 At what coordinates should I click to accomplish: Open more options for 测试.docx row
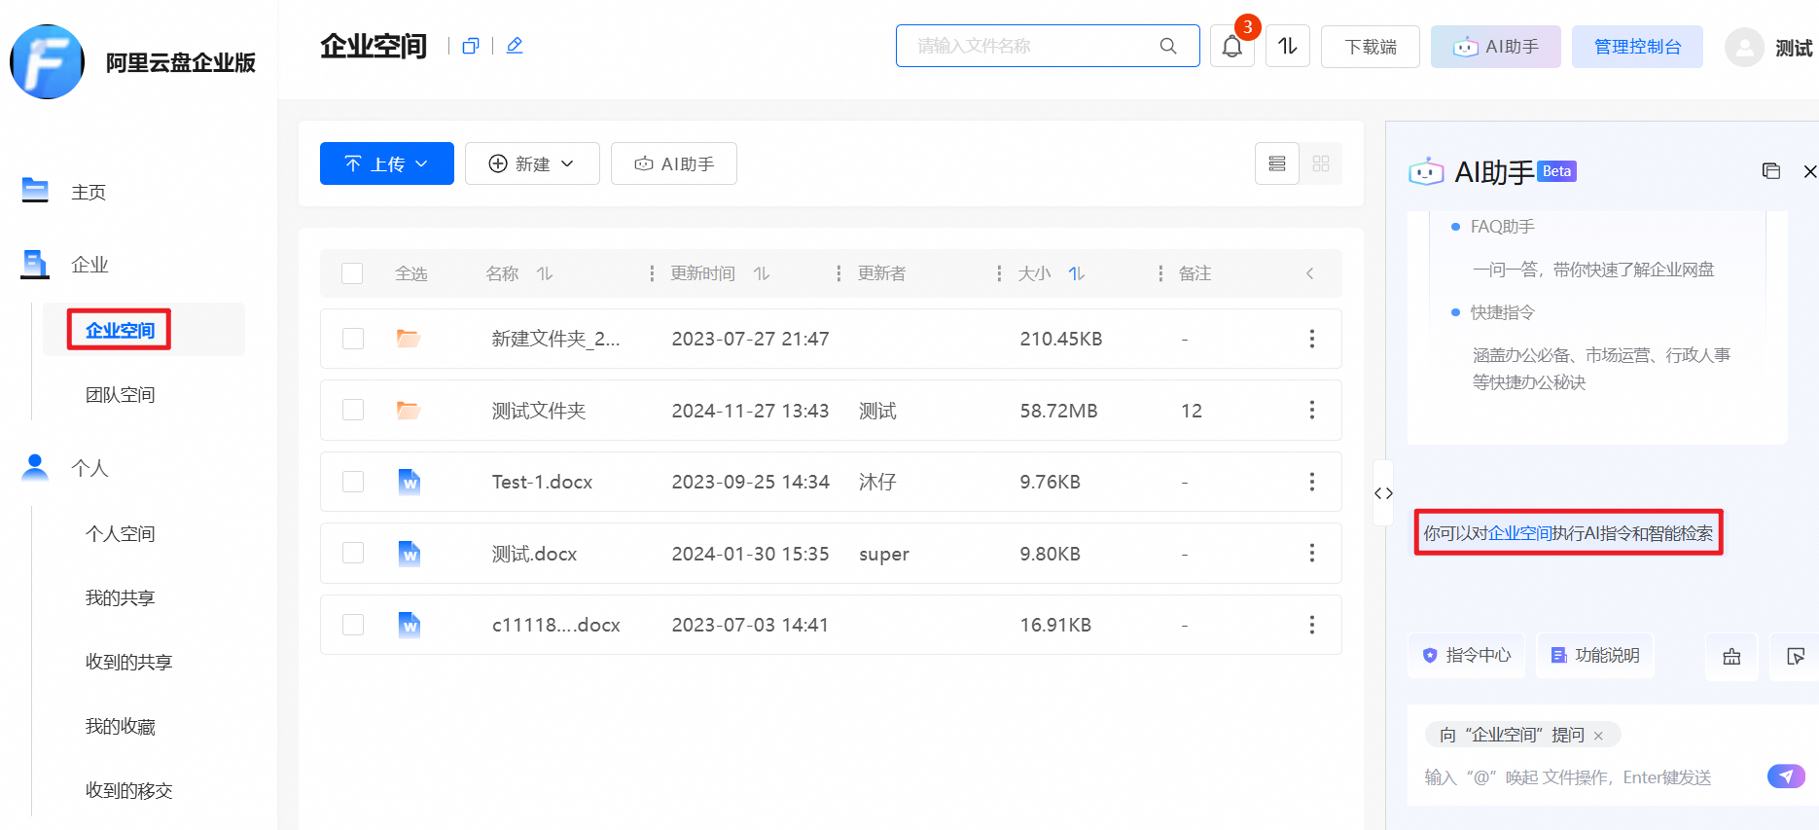tap(1312, 553)
